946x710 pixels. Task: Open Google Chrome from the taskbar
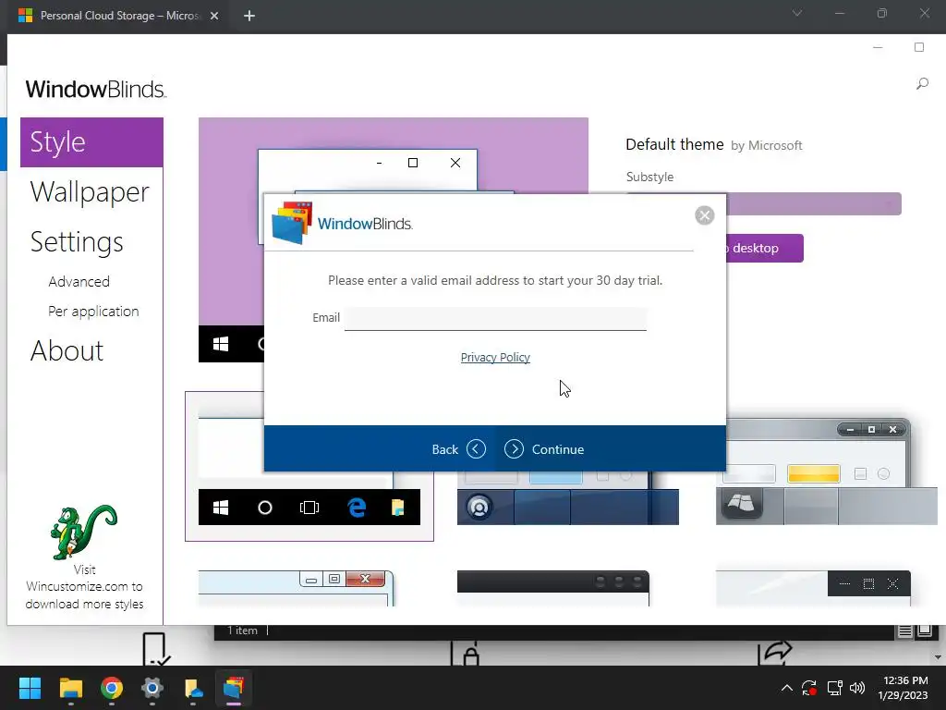point(112,688)
